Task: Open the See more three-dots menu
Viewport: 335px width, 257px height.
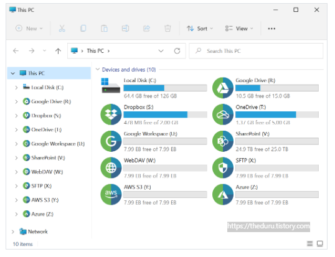Action: coord(271,29)
